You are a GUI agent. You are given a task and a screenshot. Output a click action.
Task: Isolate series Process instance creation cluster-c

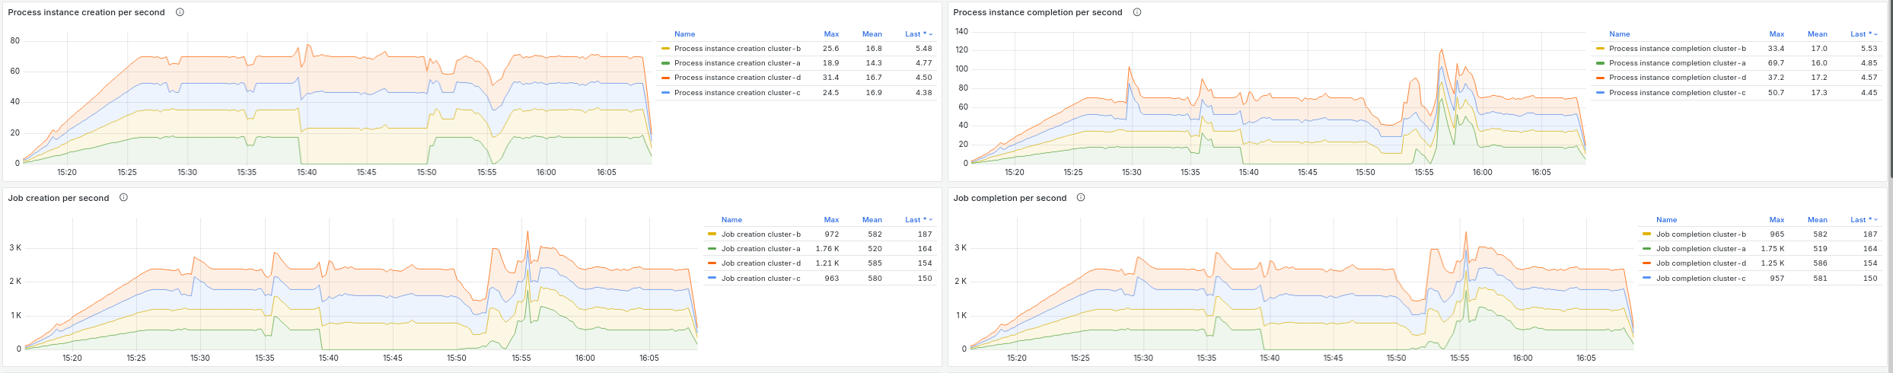point(737,93)
